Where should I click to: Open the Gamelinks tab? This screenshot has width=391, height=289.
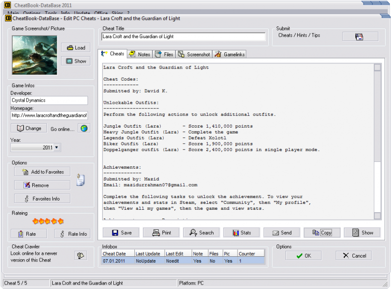230,54
